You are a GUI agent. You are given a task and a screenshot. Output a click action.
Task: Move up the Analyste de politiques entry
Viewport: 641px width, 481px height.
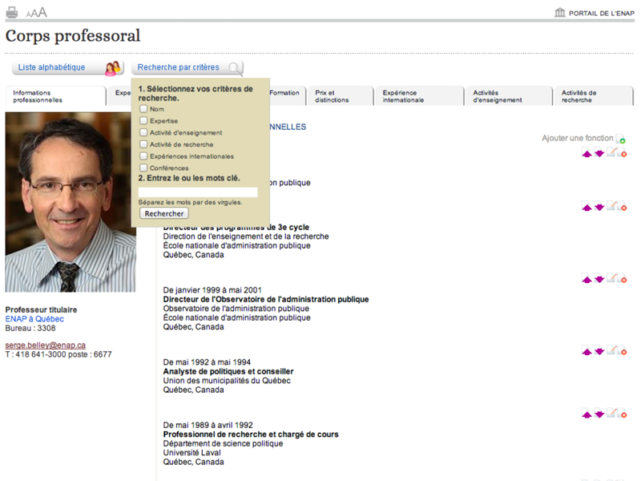point(587,351)
